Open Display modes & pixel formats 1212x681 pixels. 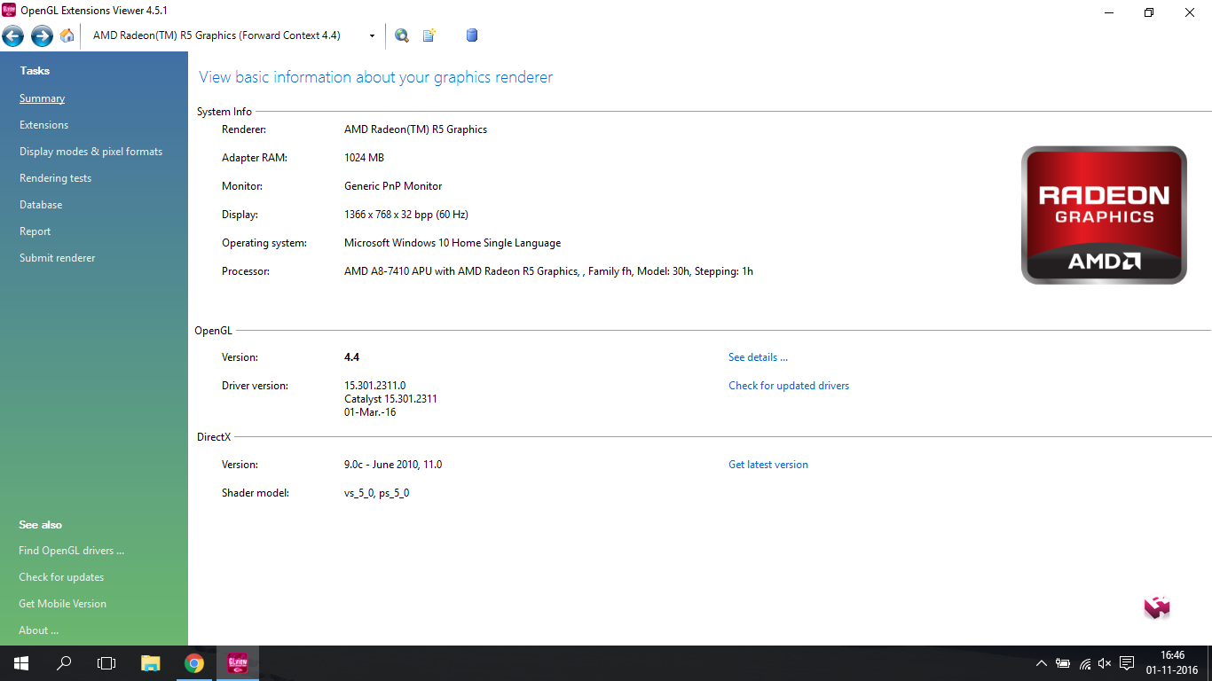coord(91,152)
